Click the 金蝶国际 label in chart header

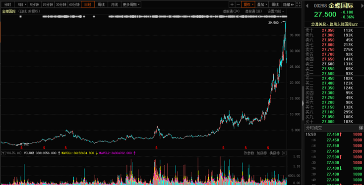pyautogui.click(x=9, y=11)
